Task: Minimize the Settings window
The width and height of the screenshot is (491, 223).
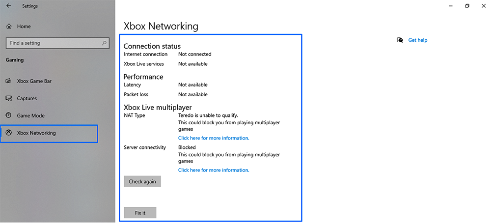Action: click(451, 6)
